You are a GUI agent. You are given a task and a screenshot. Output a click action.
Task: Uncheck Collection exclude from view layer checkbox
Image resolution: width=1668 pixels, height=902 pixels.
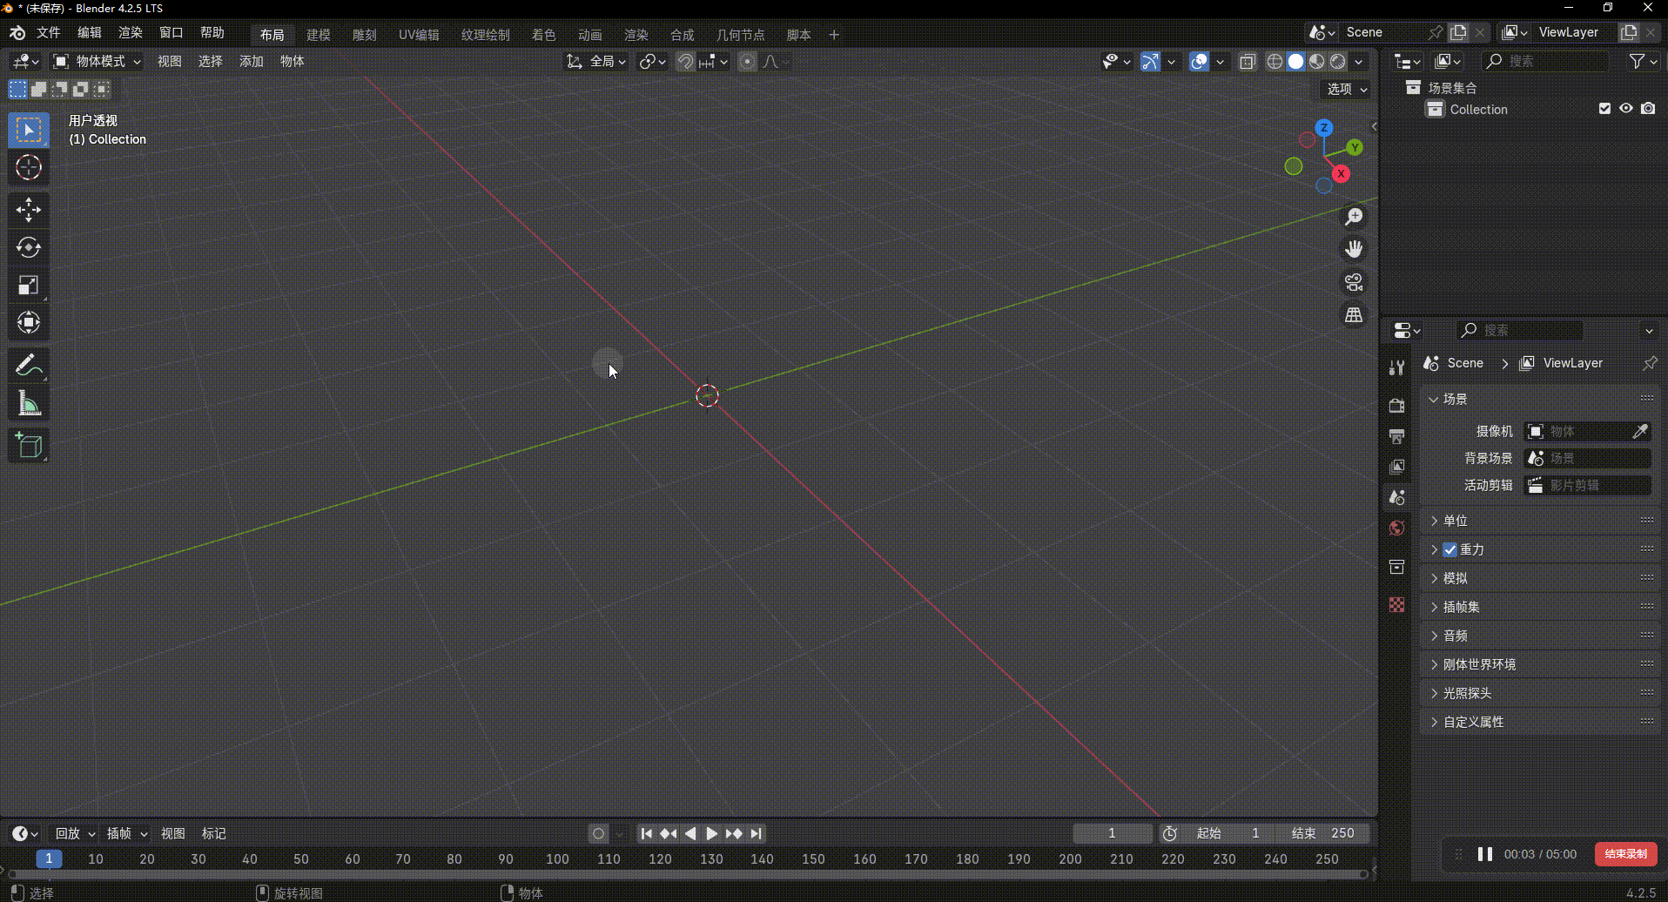pos(1604,109)
